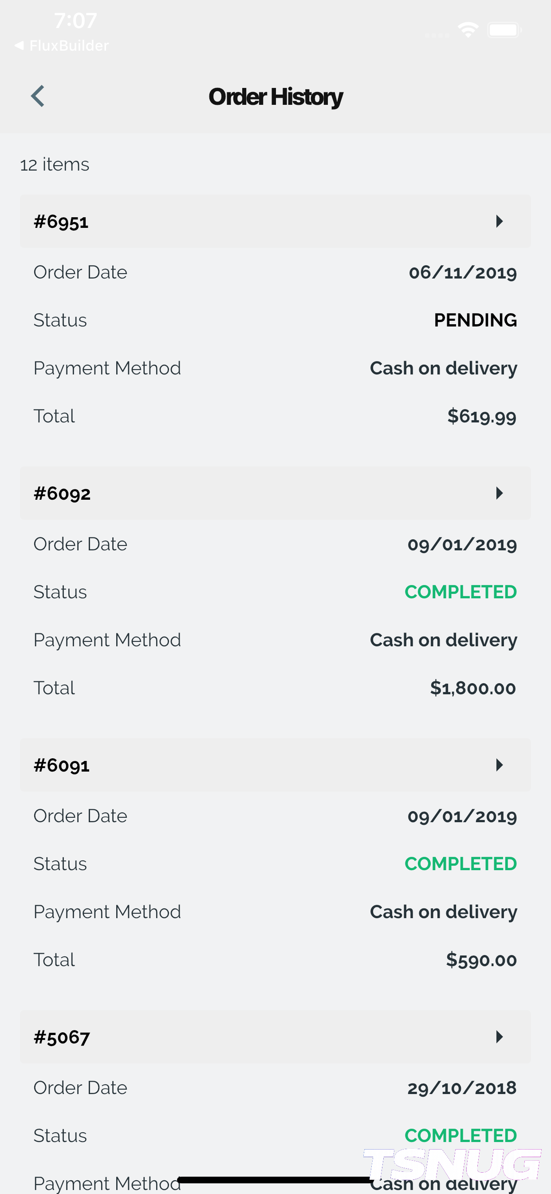
Task: Tap the 06/11/2019 order date
Action: (463, 273)
